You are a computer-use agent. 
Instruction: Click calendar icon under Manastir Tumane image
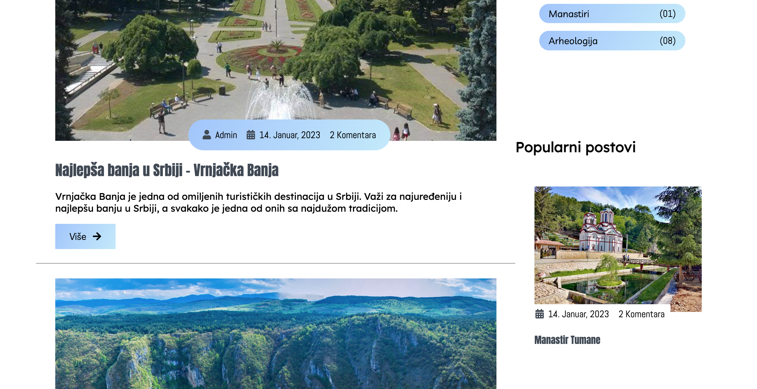click(540, 314)
